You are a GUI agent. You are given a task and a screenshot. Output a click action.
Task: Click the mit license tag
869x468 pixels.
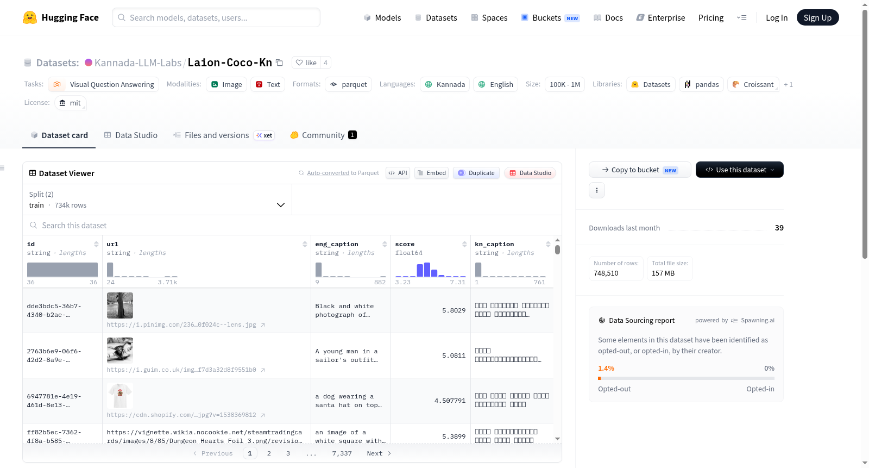pyautogui.click(x=71, y=103)
